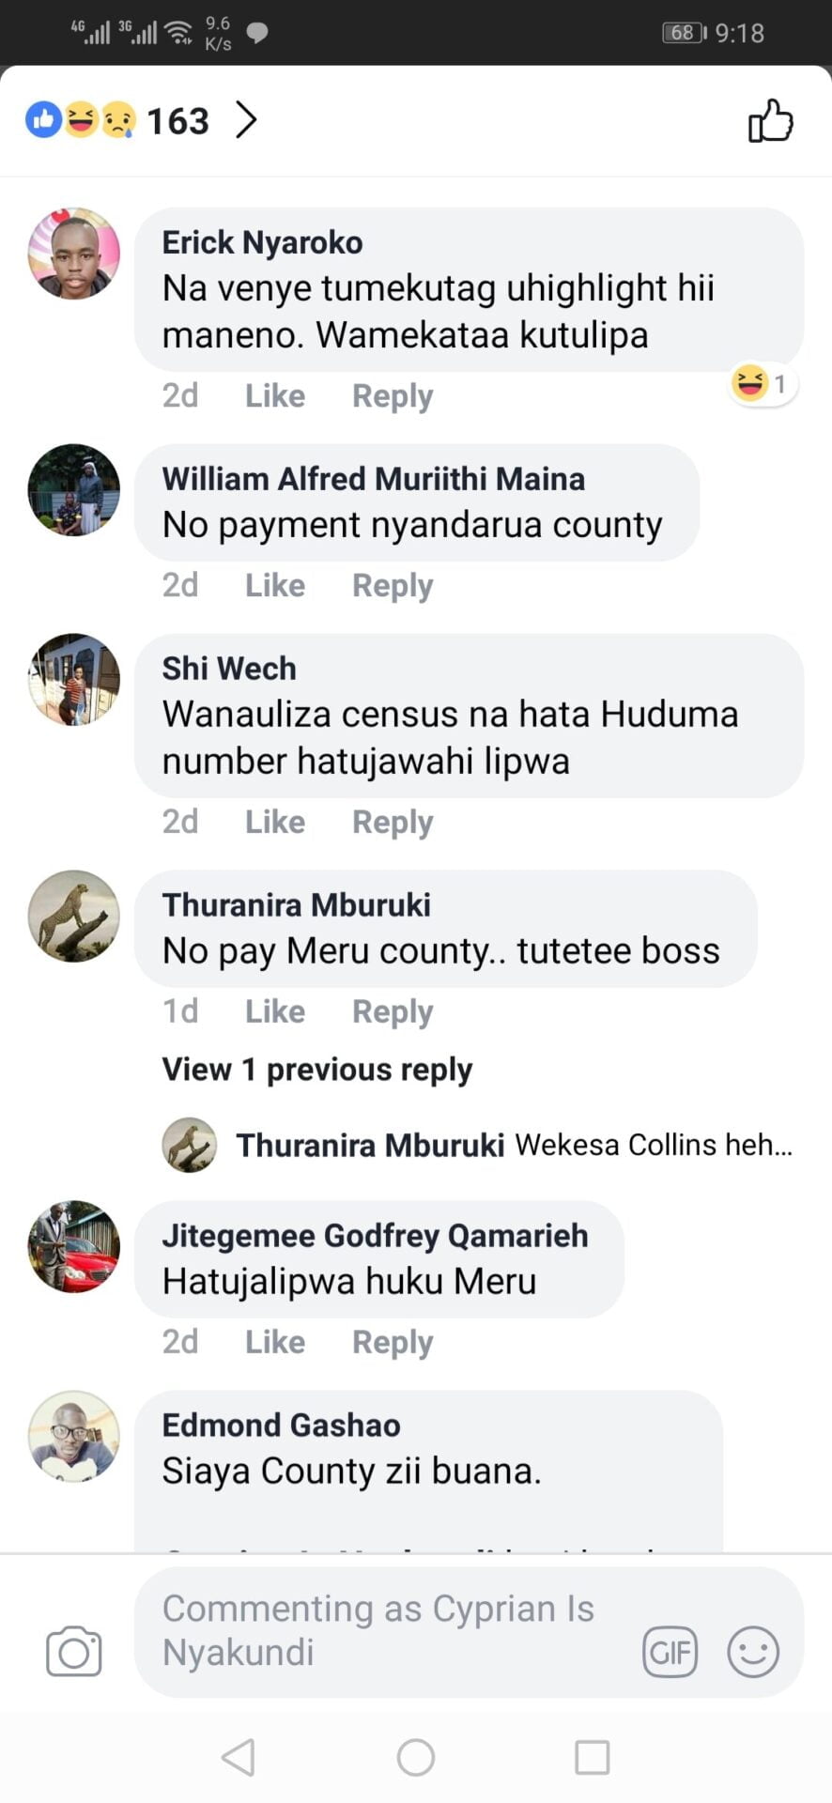
Task: Expand Thuranira Mburuki's truncated reply to Wekesa Collins
Action: (x=515, y=1145)
